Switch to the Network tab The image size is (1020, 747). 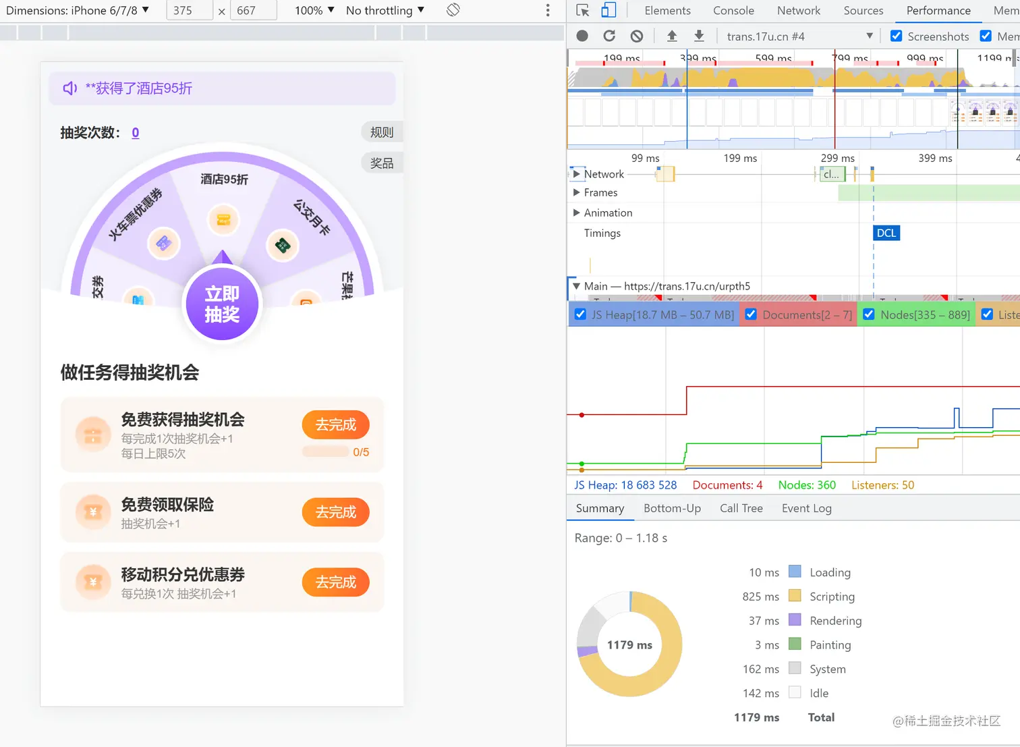pos(799,10)
